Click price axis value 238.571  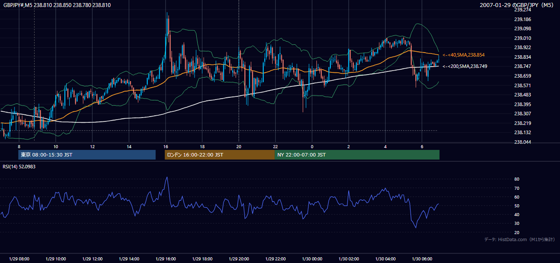click(522, 85)
